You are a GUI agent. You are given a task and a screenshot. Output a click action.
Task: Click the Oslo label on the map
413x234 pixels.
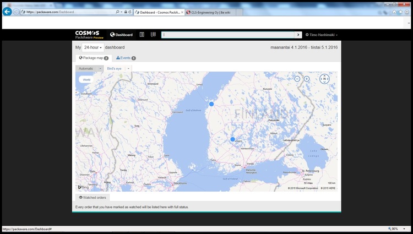(x=93, y=171)
